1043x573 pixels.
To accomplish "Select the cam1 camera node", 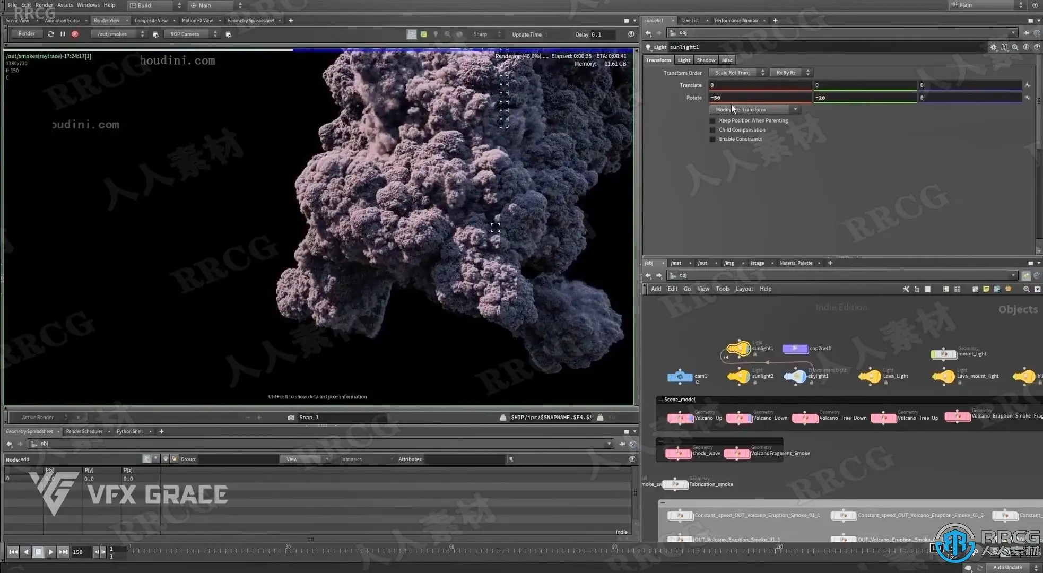I will click(x=680, y=376).
